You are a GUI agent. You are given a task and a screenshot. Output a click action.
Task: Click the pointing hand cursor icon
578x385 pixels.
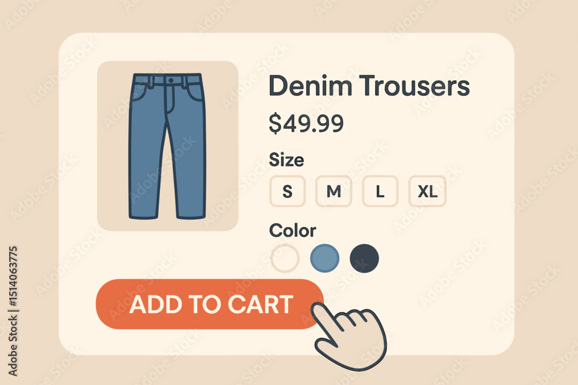[349, 336]
